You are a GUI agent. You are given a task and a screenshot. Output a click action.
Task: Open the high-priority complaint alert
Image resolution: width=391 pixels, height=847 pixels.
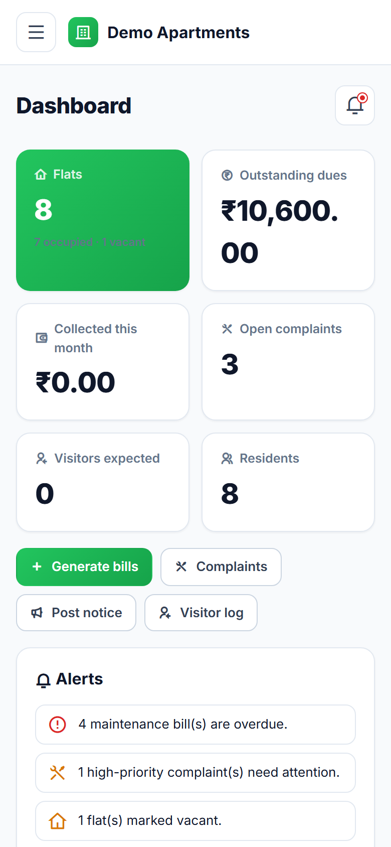(x=195, y=773)
